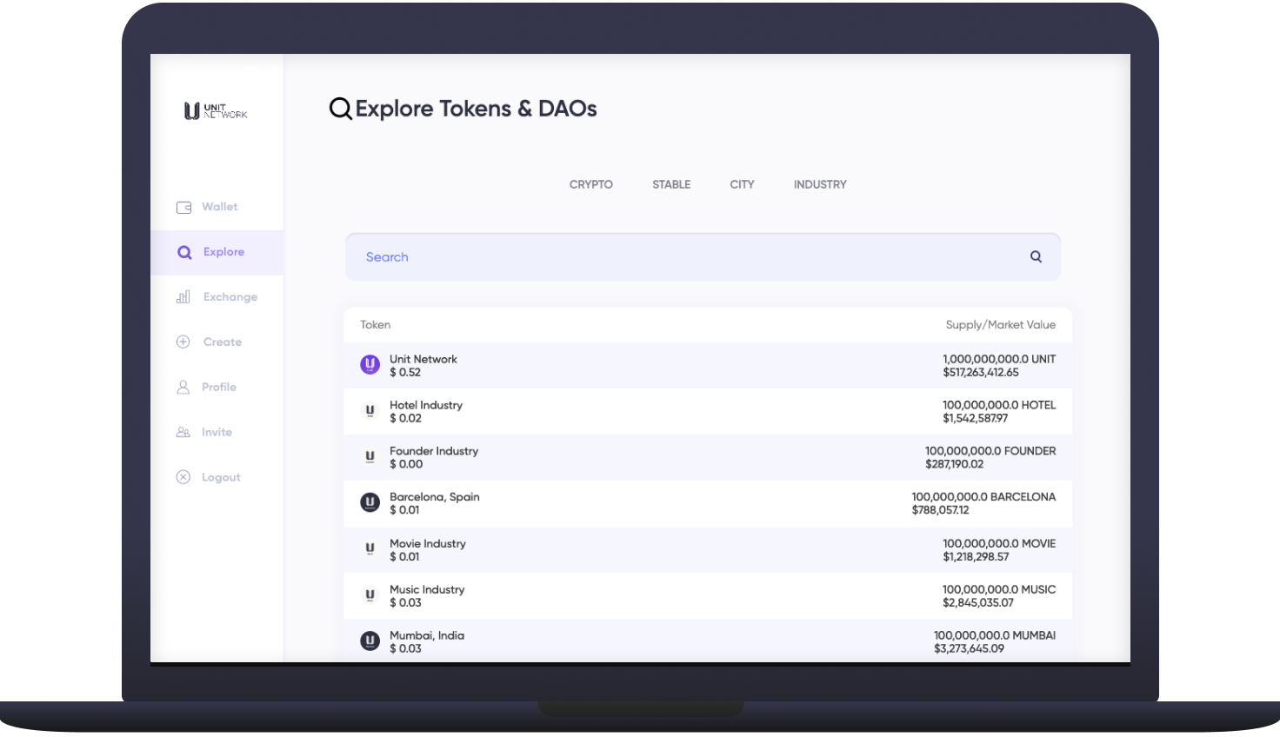Click the 100,000,000.0 MOVIE supply value
The height and width of the screenshot is (737, 1280).
pos(999,543)
